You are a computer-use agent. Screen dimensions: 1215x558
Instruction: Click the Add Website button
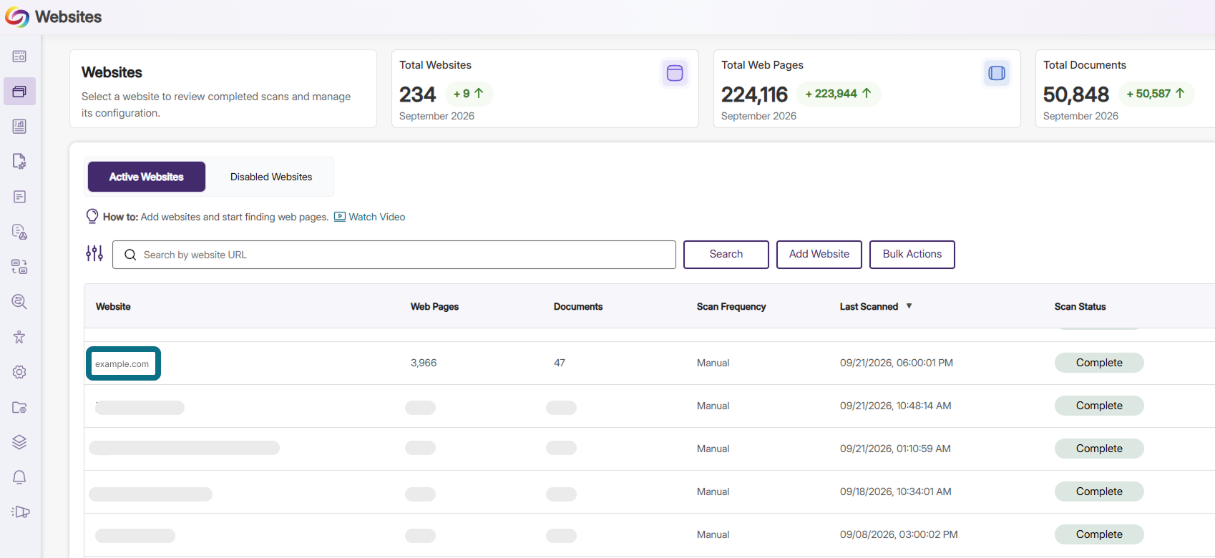coord(819,255)
